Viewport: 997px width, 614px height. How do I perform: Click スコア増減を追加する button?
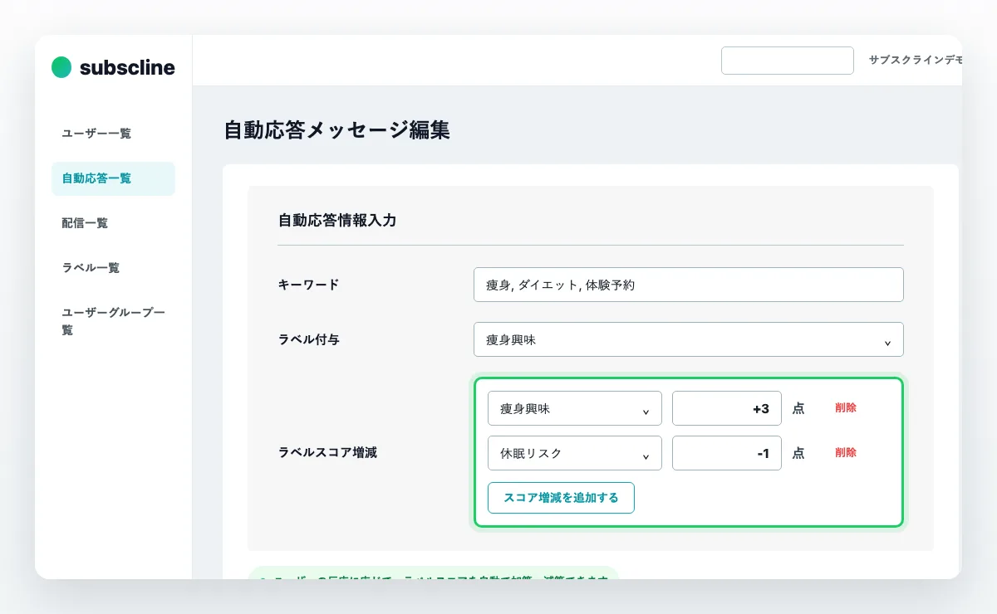coord(561,498)
